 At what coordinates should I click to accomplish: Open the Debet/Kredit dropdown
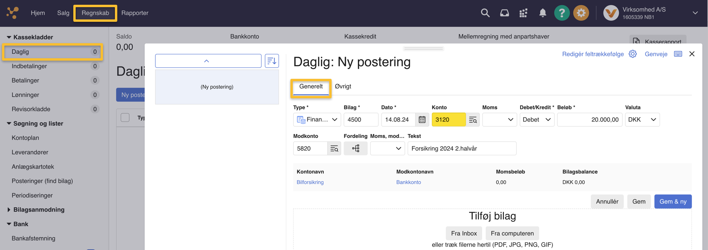click(536, 120)
